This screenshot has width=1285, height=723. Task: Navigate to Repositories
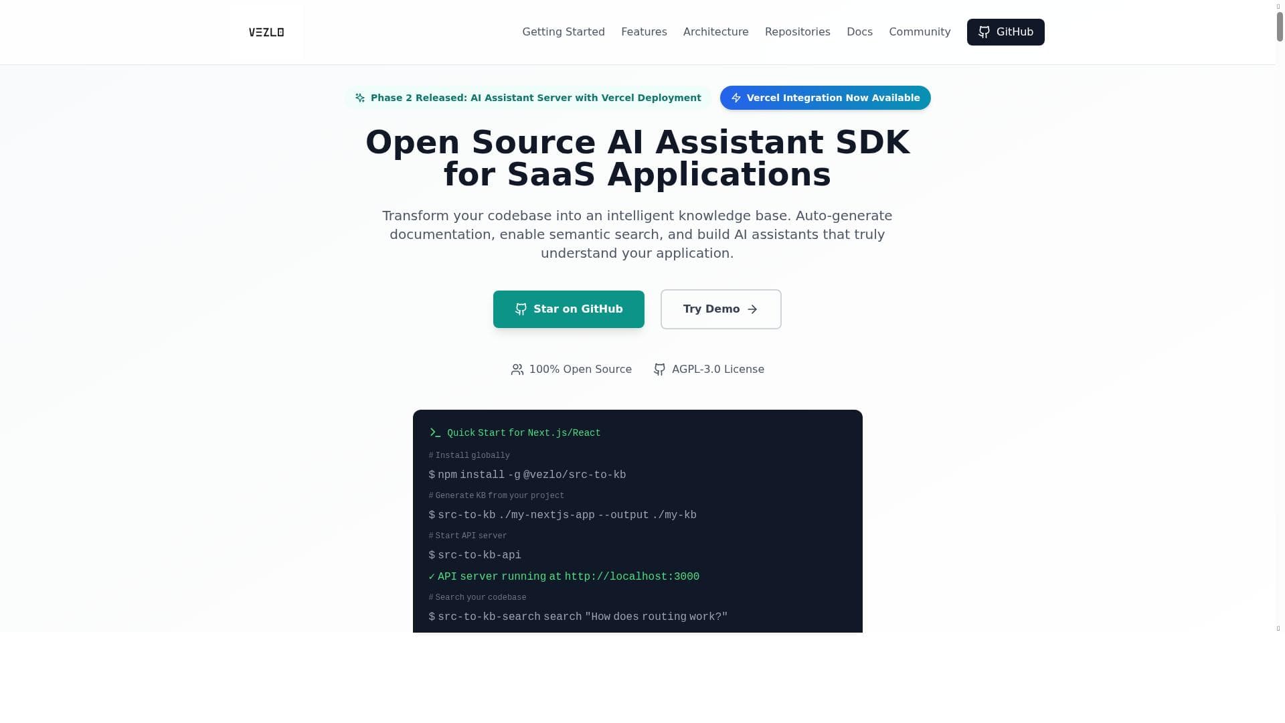coord(797,32)
